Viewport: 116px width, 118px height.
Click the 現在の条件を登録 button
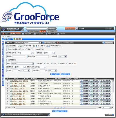49,42
